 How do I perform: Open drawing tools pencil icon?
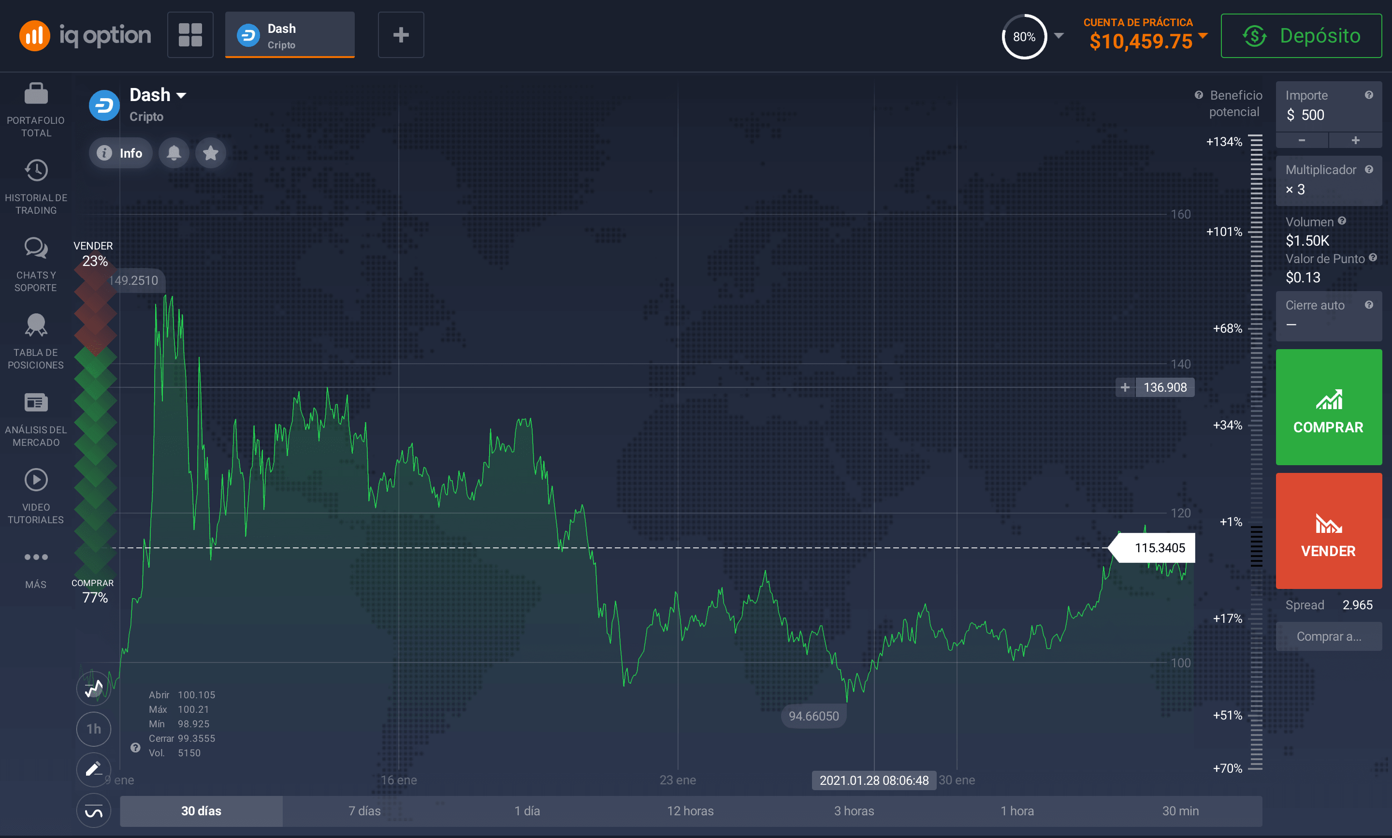point(94,770)
